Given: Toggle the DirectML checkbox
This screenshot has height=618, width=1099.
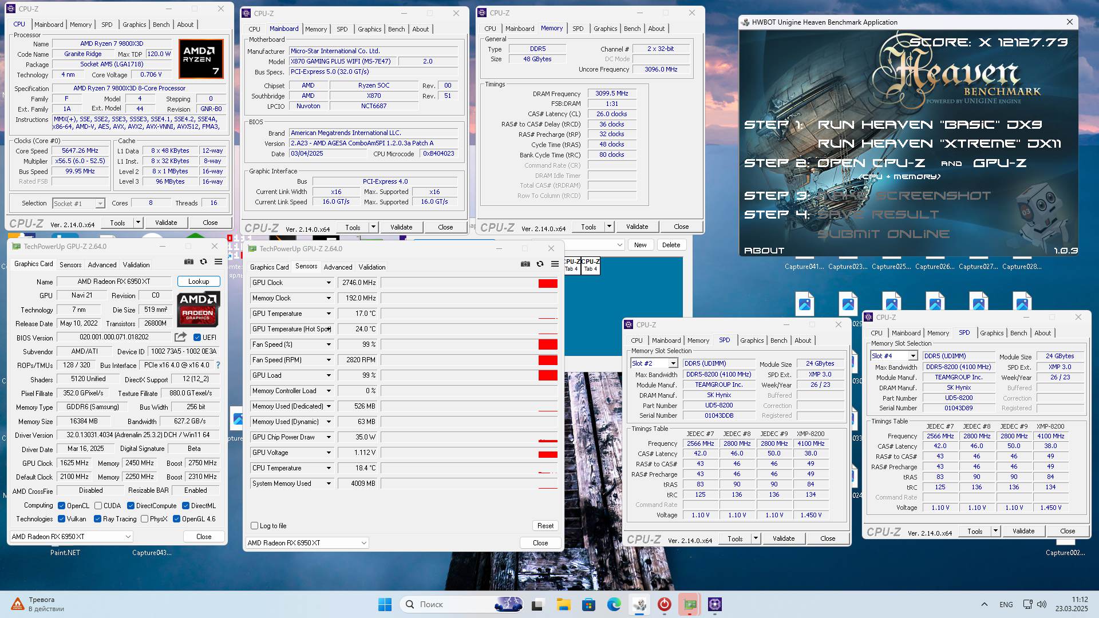Looking at the screenshot, I should (185, 506).
